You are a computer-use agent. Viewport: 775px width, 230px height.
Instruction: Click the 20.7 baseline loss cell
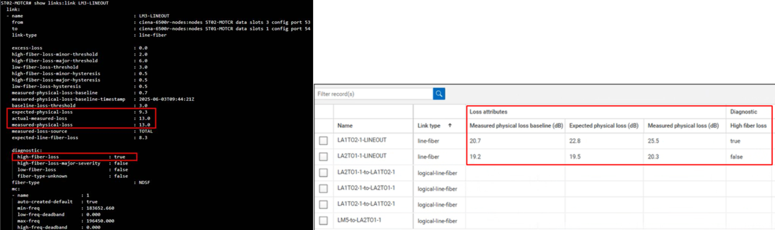coord(475,141)
